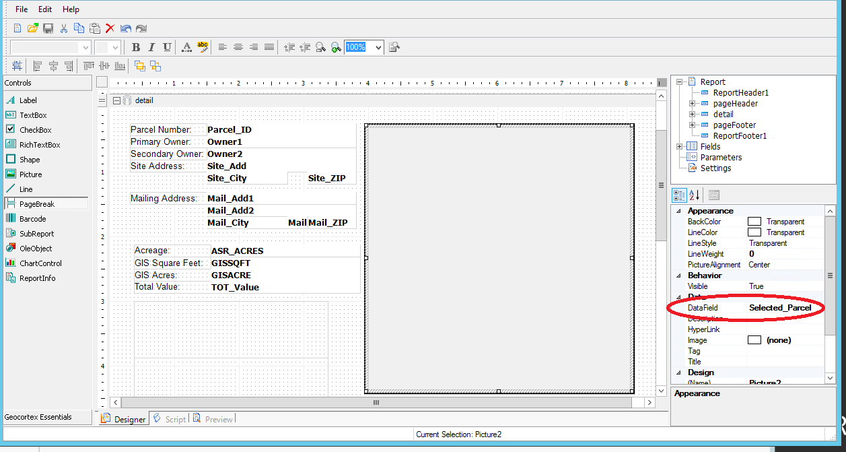Click the Paste clipboard icon

click(95, 28)
